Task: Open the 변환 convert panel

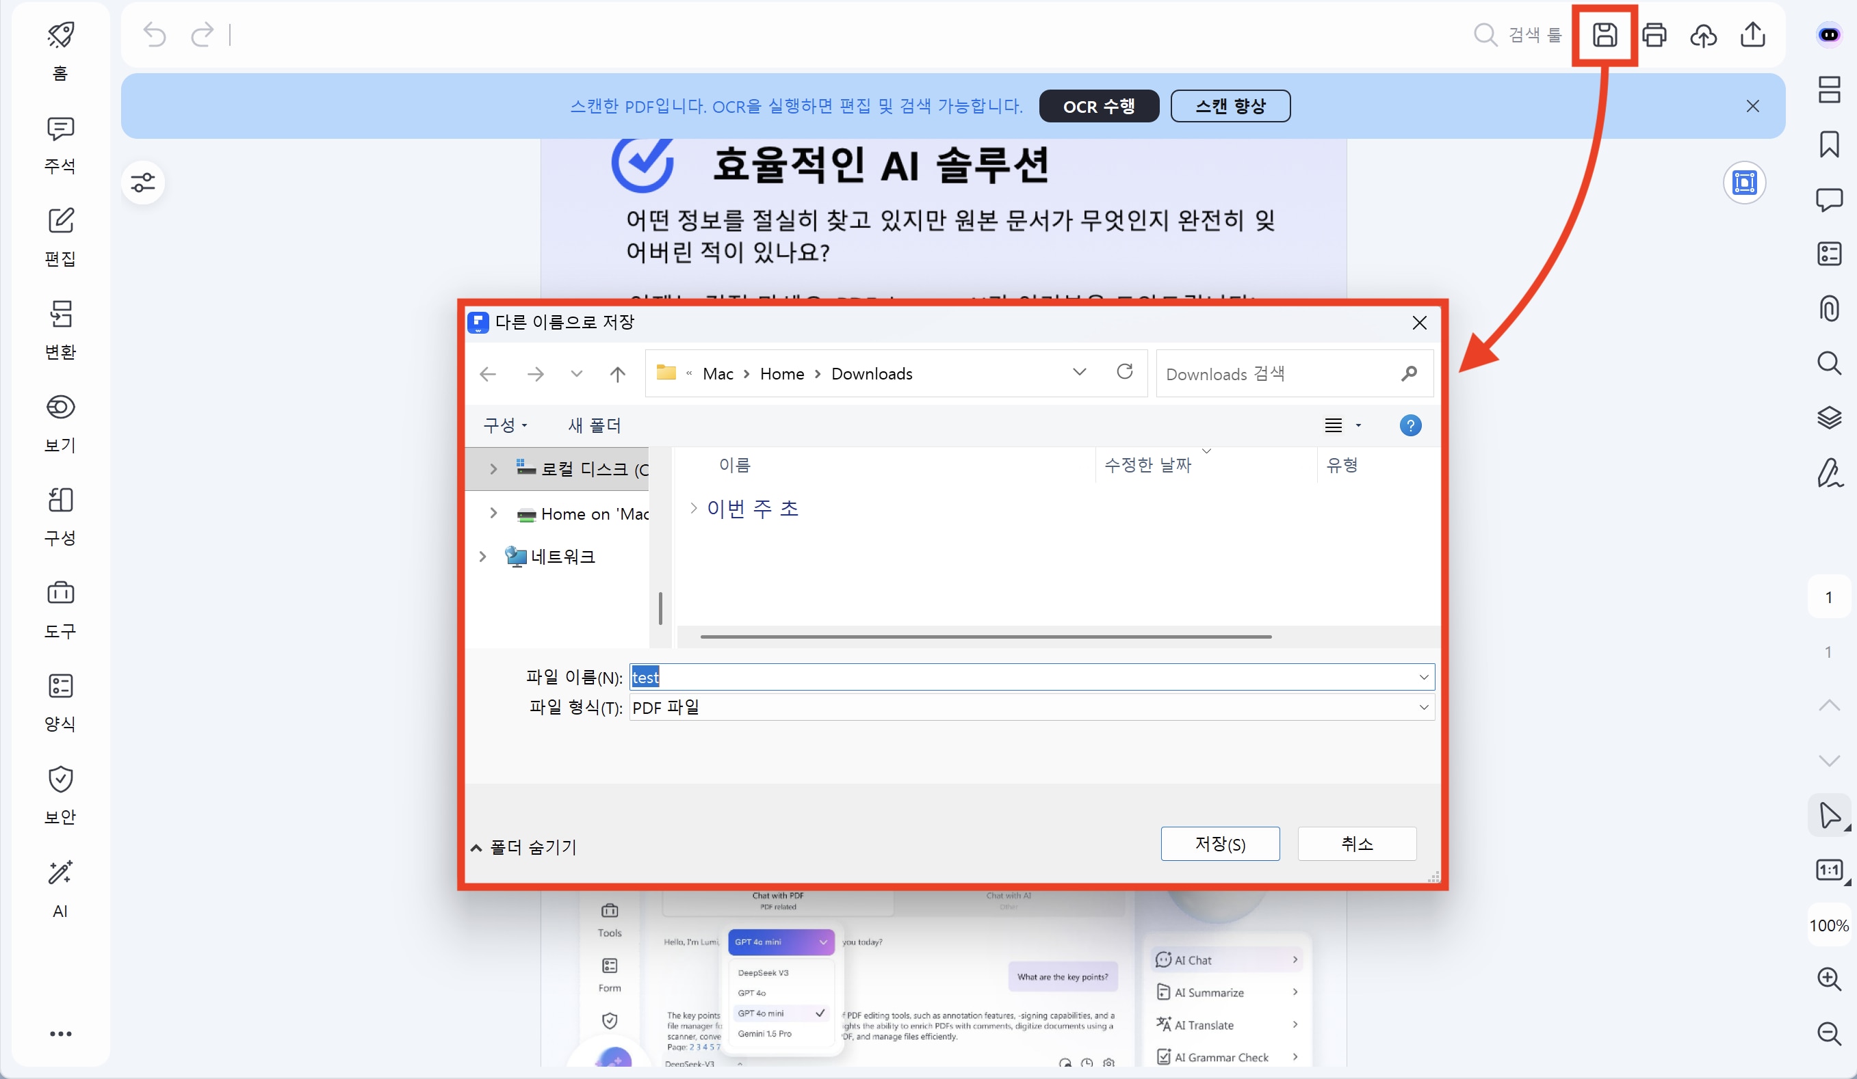Action: [59, 327]
